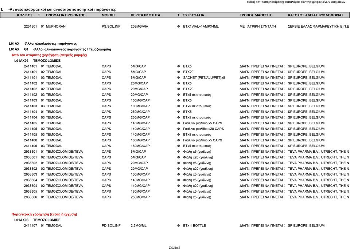Screen dimensions: 350x249
Task: Click Φιάλη x20 (γυάλινη) in TEVA 5MG/CAP row
Action: pos(198,157)
